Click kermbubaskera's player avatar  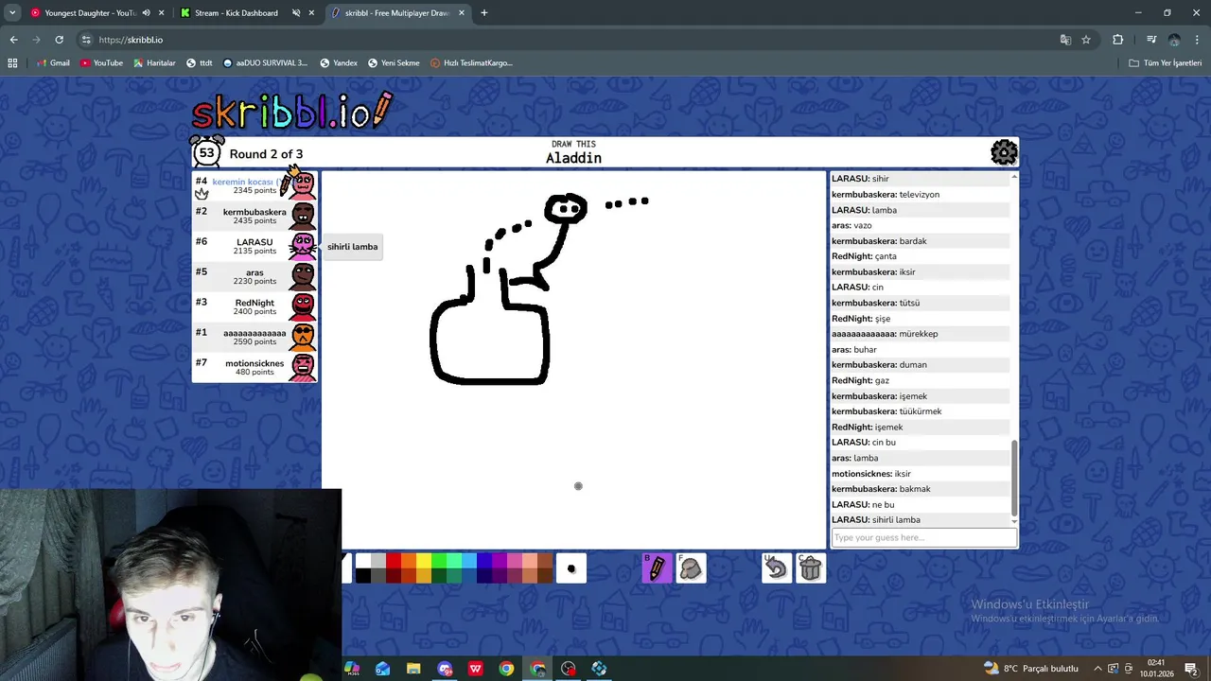303,216
